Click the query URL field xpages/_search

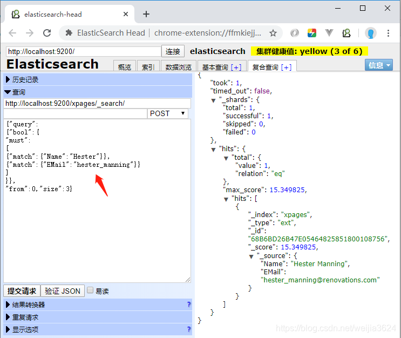97,103
